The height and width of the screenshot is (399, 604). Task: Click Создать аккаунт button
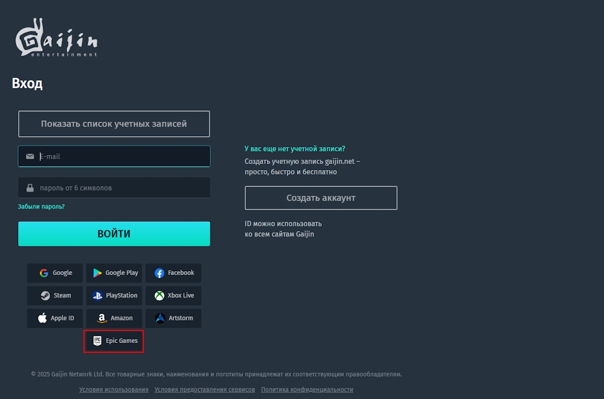pyautogui.click(x=321, y=198)
